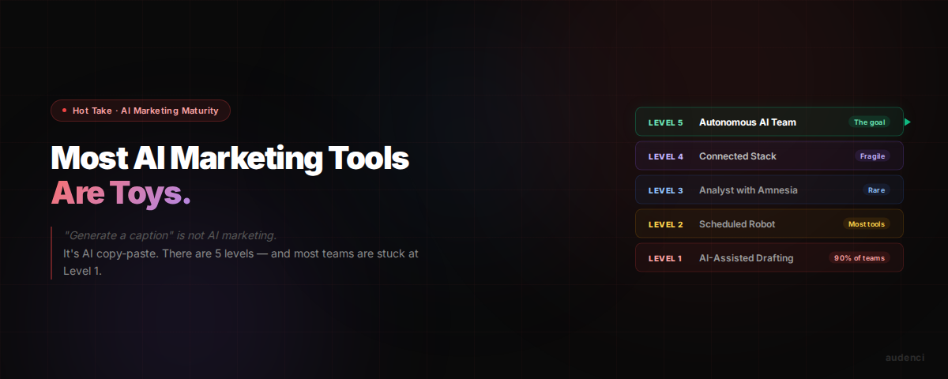Click the green LEVEL 5 label
Image resolution: width=948 pixels, height=379 pixels.
(x=665, y=122)
